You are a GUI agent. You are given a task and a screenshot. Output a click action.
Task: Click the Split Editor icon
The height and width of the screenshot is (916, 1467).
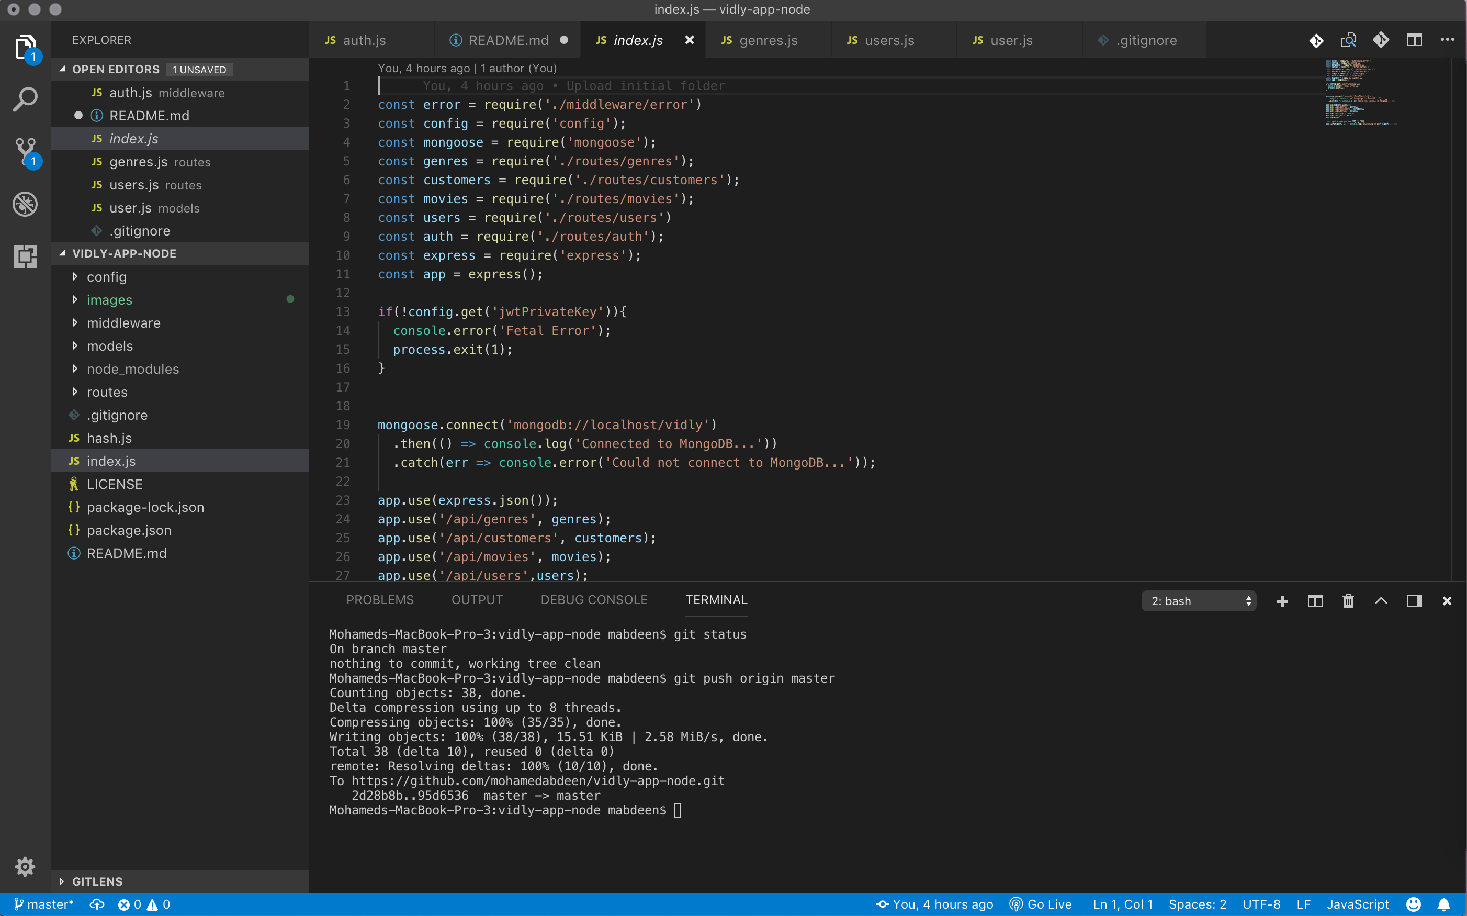click(1414, 40)
